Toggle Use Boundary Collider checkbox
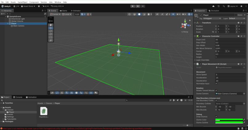This screenshot has height=130, width=248. pos(216,100)
